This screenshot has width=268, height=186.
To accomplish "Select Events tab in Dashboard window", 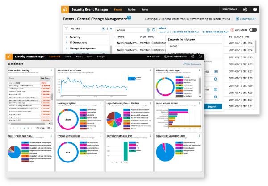I will pos(68,57).
